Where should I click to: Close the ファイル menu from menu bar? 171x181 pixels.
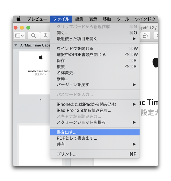point(61,19)
